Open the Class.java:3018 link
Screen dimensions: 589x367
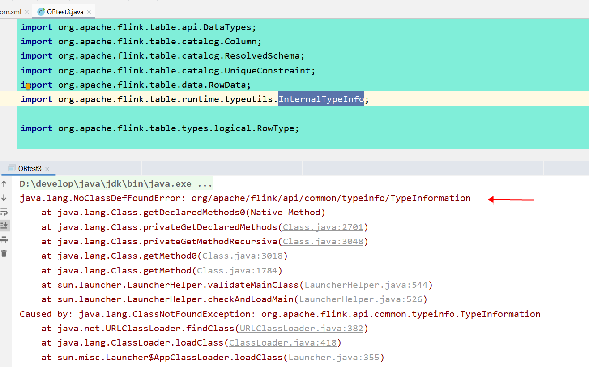(242, 256)
